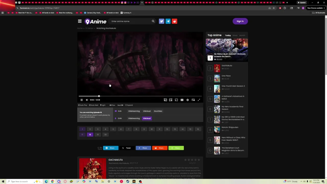Select SUB DouVideo server
Viewport: 327px width, 184px height.
coord(158,111)
